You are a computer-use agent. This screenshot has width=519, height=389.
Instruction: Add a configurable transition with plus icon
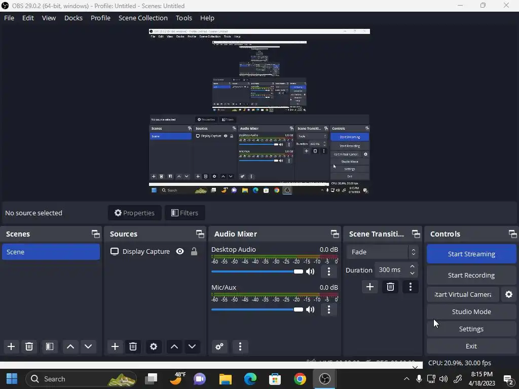pyautogui.click(x=370, y=287)
